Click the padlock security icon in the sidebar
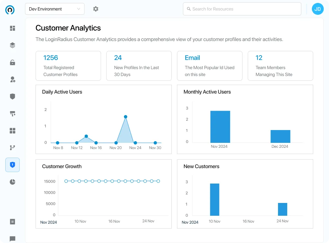Viewport: 329px width, 243px height. pyautogui.click(x=12, y=62)
